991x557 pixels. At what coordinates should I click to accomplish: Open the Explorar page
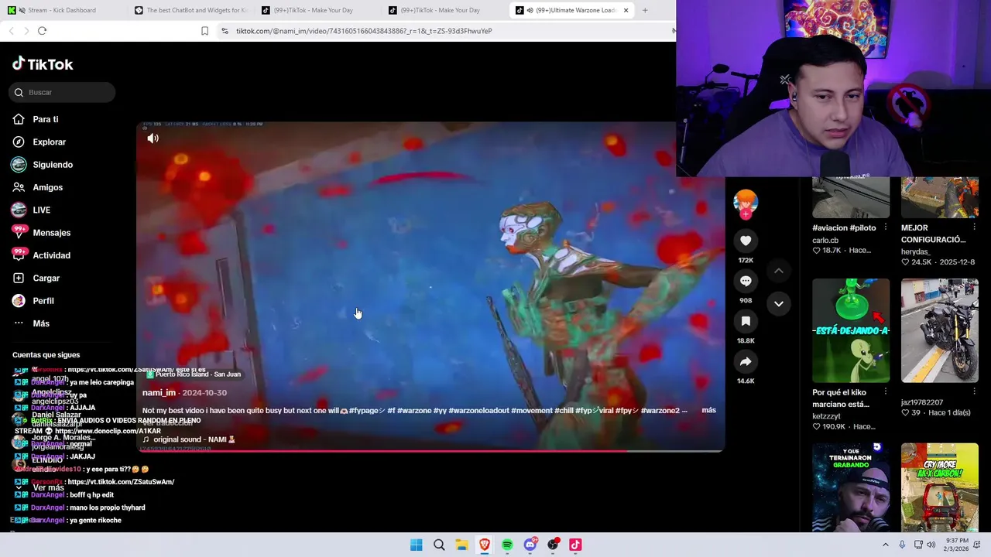pyautogui.click(x=39, y=142)
